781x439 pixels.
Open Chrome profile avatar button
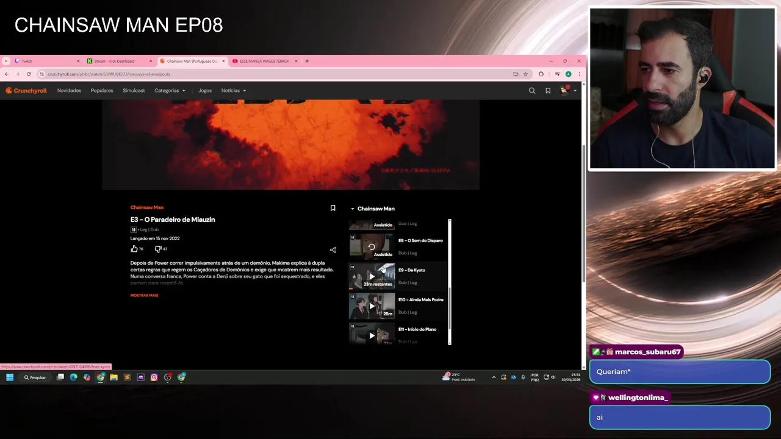tap(568, 74)
